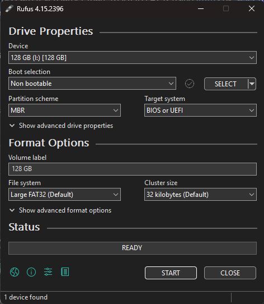Expand Show advanced drive properties
Screen dimensions: 264x304
click(x=61, y=126)
